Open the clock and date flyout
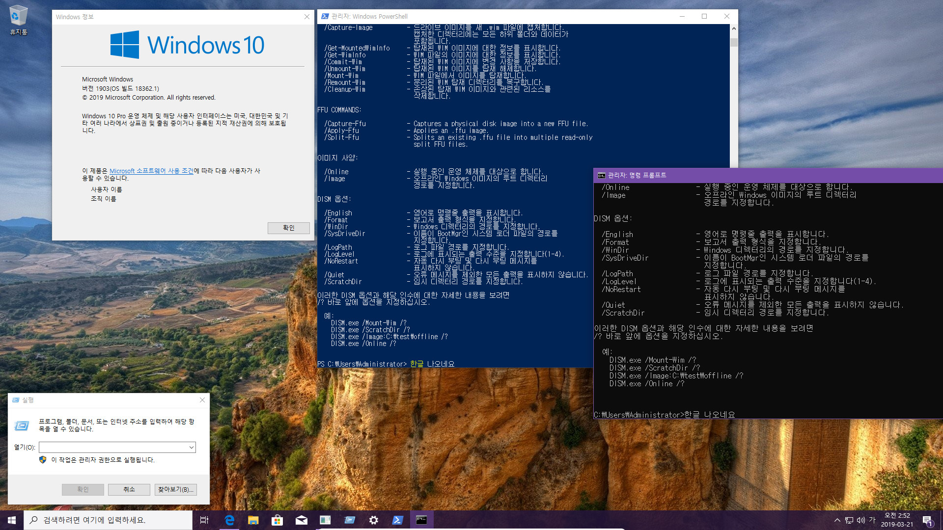 (897, 520)
